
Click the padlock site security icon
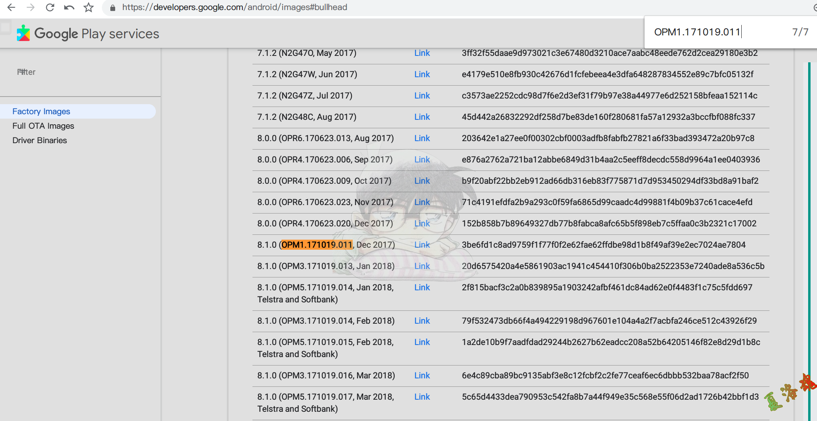(x=113, y=8)
